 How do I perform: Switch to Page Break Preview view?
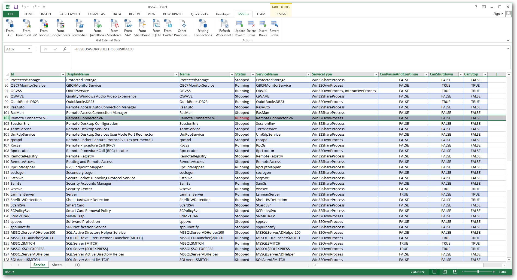tap(455, 272)
